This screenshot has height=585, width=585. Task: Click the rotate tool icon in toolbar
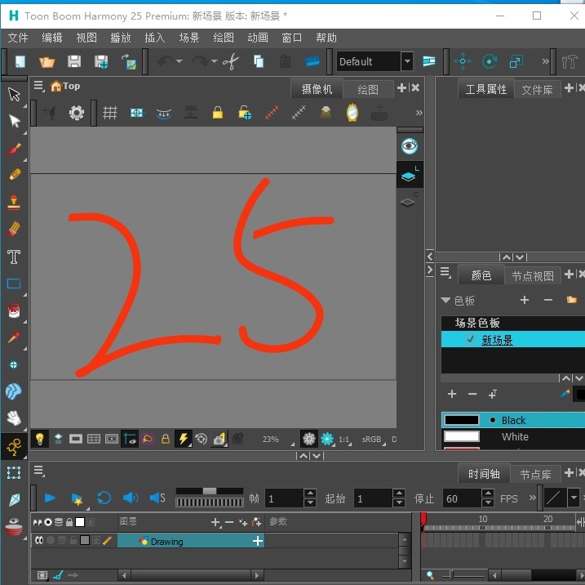[x=489, y=61]
